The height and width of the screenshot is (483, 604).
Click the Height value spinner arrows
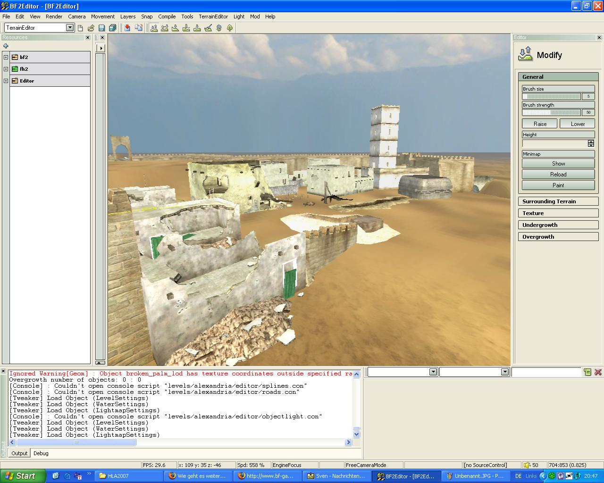point(591,143)
